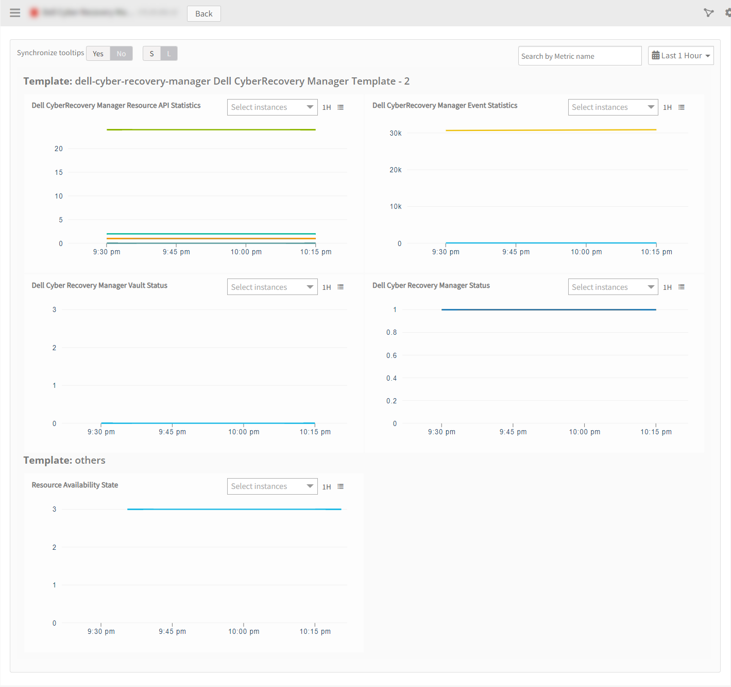Open Select instances for Resource API Statistics

coord(273,107)
